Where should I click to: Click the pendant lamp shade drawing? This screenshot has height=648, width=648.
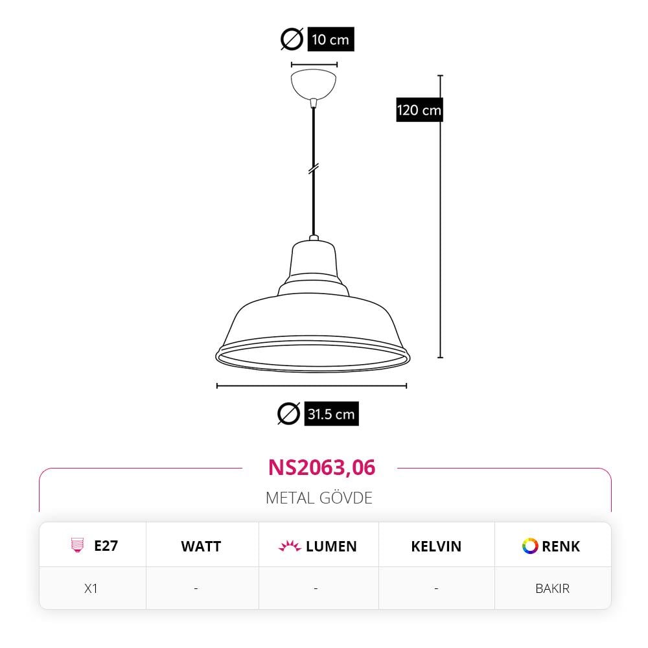[x=313, y=318]
